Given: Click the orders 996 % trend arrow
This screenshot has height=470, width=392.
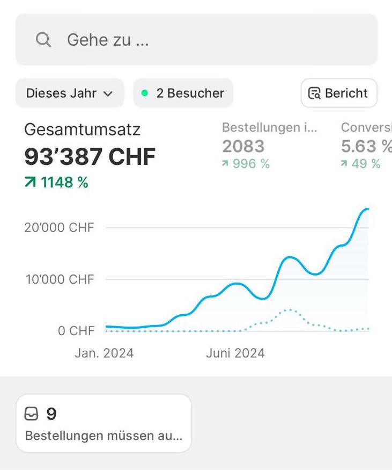Looking at the screenshot, I should [225, 164].
